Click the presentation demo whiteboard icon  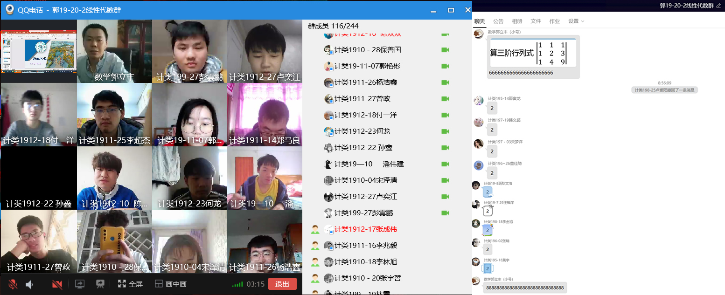click(99, 284)
